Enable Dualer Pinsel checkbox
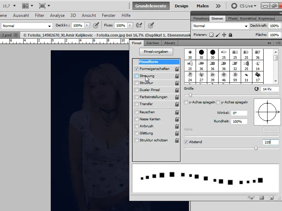This screenshot has width=282, height=211. (136, 90)
